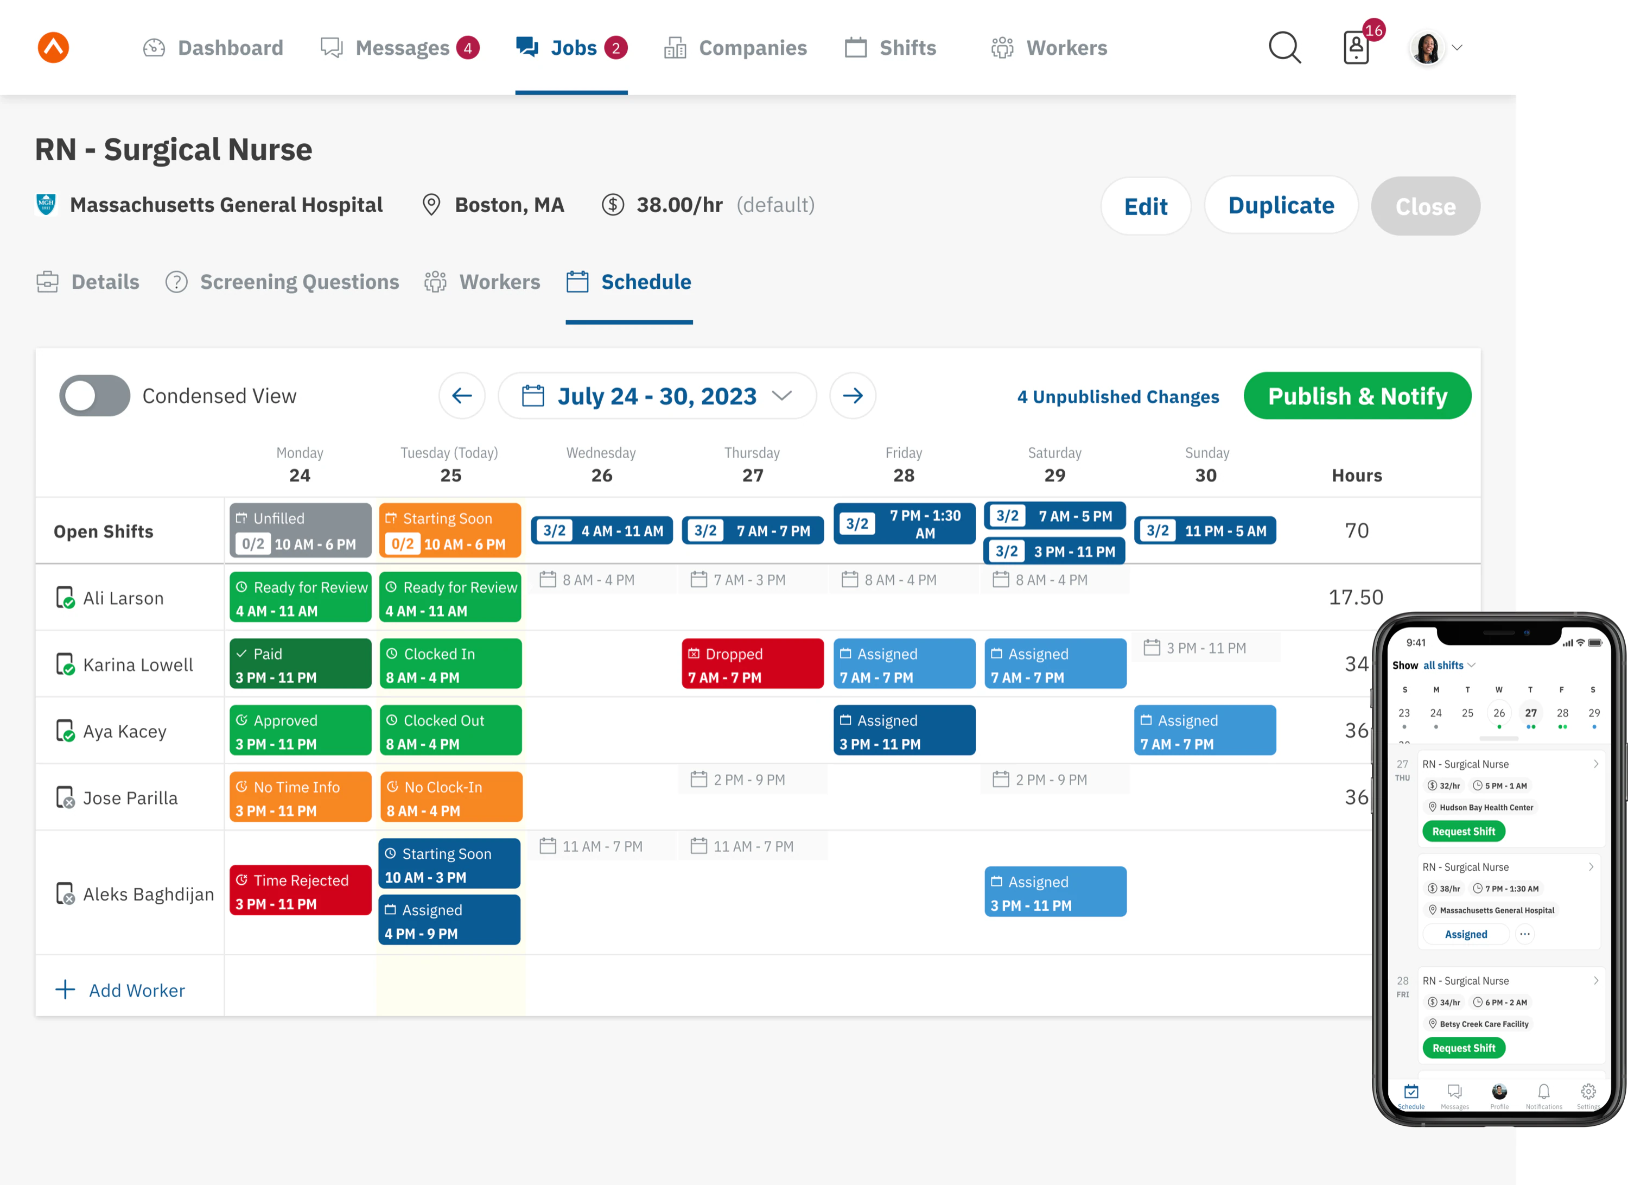Click the orange app logo

click(53, 47)
